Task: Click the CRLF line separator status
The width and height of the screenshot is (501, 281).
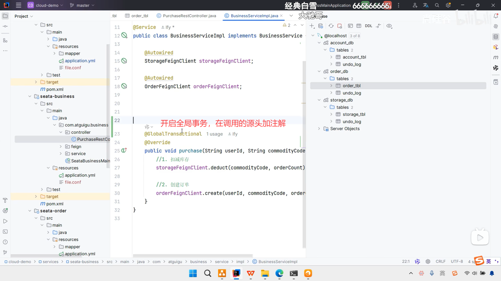Action: coord(440,261)
